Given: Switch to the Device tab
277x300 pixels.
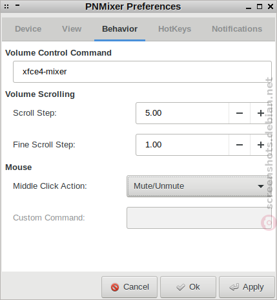Looking at the screenshot, I should [x=28, y=29].
